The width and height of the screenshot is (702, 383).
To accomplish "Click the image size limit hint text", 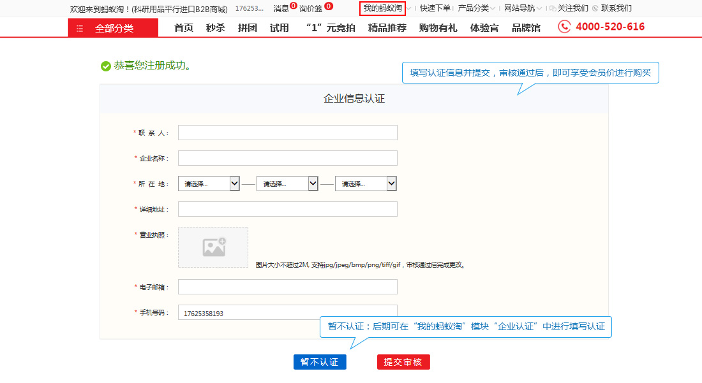I will point(361,264).
